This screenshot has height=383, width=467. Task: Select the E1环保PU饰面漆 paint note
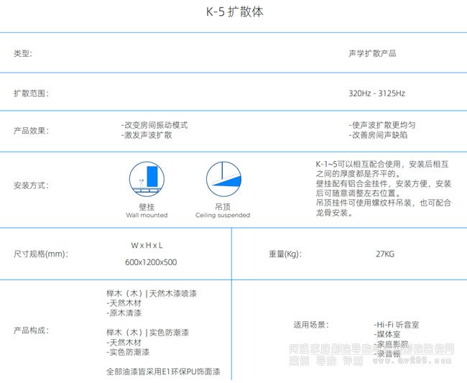click(x=162, y=372)
